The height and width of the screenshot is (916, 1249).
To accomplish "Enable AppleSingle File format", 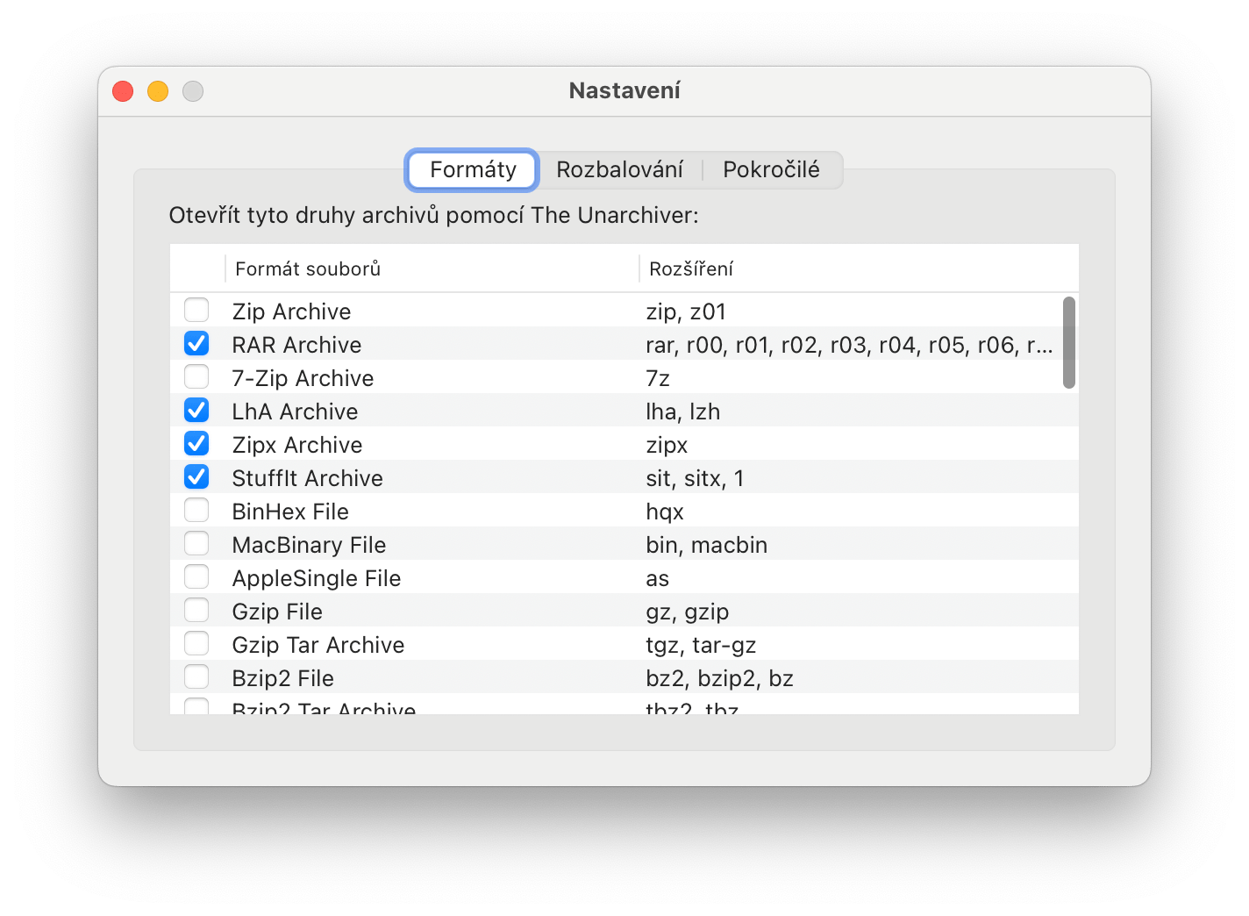I will point(196,577).
